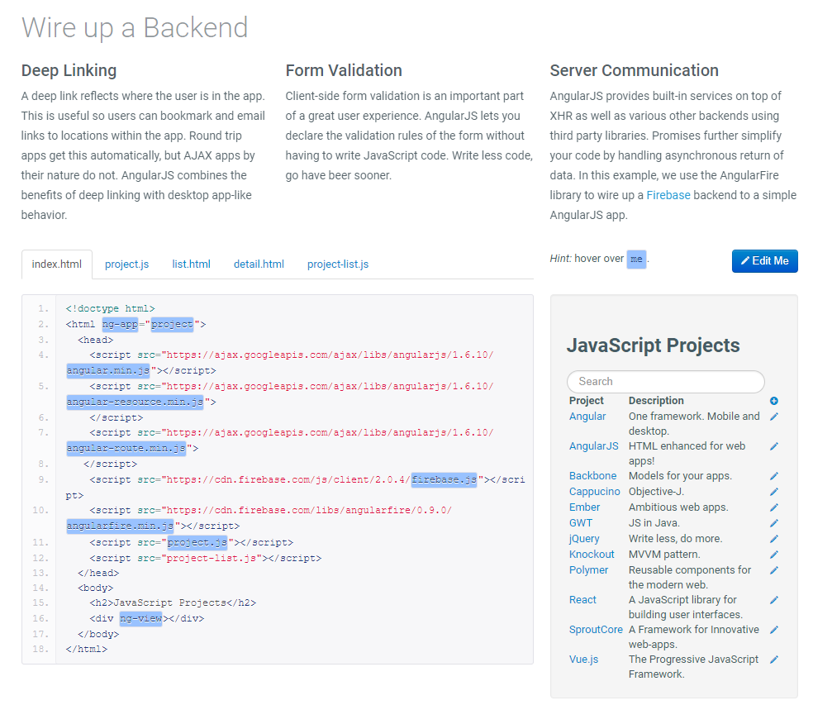Click the 'MVVM pattern.' description
The height and width of the screenshot is (705, 813).
(x=664, y=554)
